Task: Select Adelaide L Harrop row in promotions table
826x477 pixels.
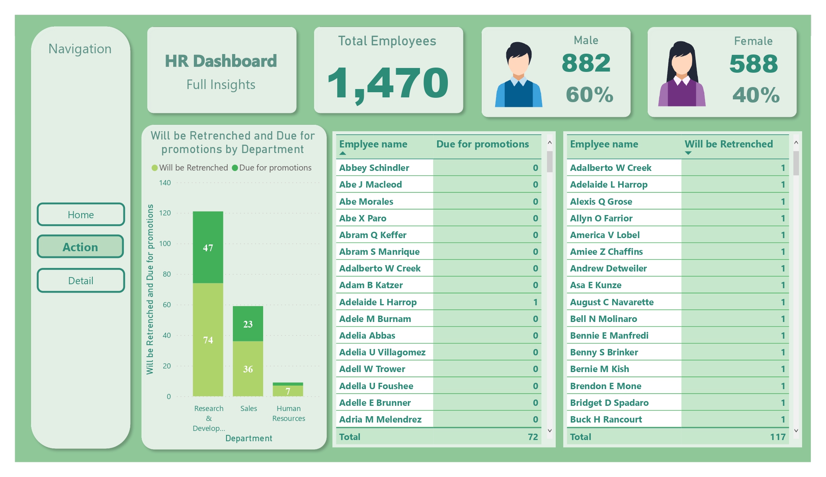Action: [378, 302]
